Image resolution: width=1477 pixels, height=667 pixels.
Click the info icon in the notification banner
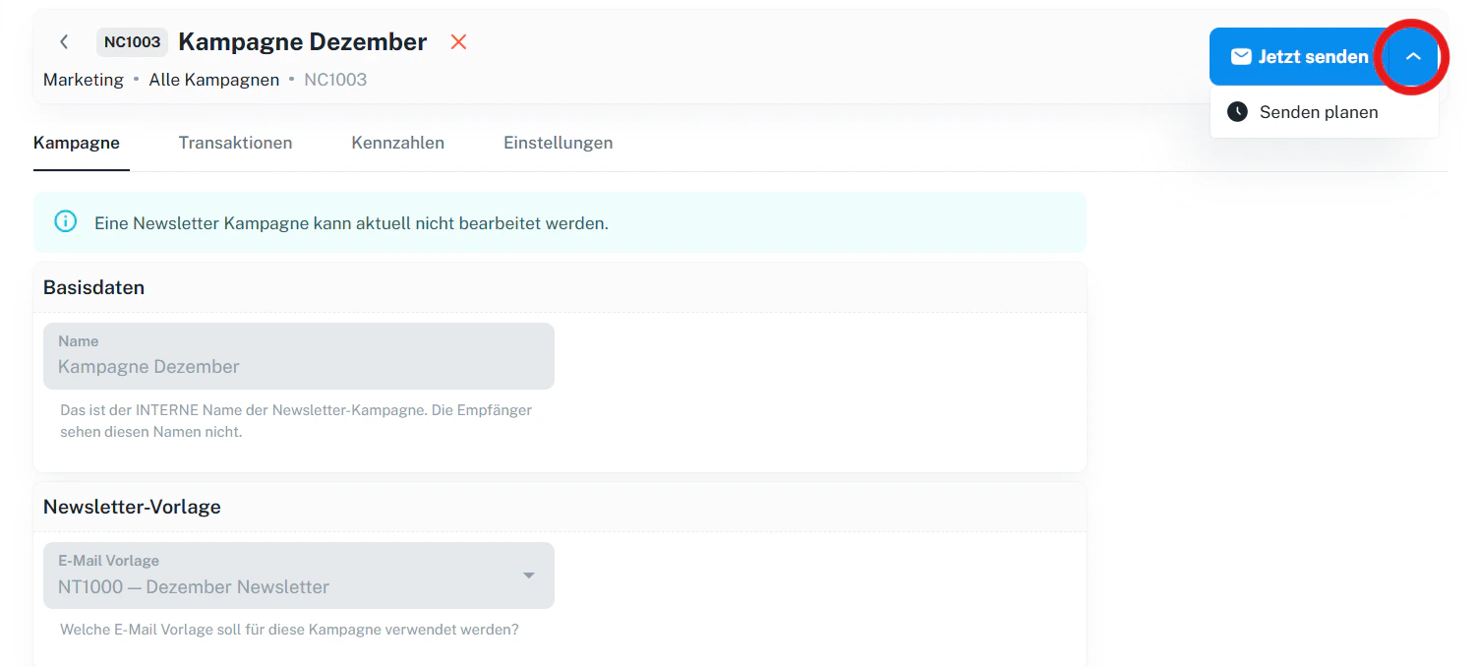pos(65,221)
